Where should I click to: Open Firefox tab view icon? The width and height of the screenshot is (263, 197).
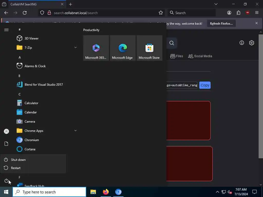pyautogui.click(x=4, y=4)
